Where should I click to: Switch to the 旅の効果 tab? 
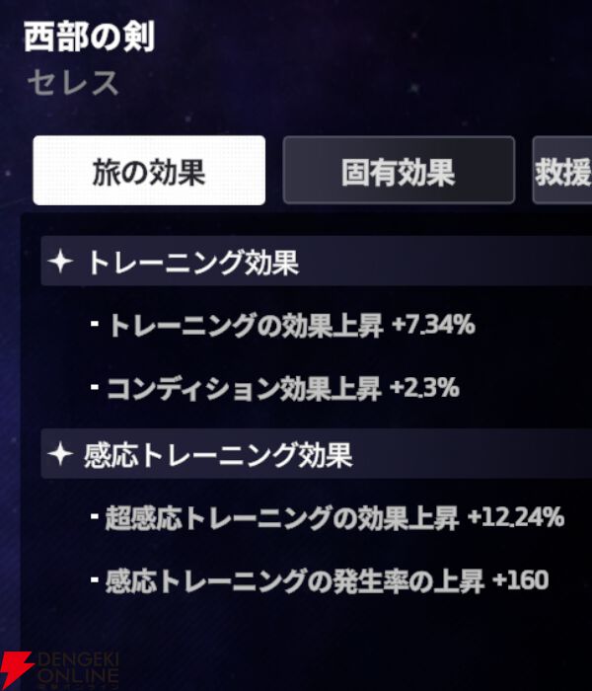click(149, 171)
